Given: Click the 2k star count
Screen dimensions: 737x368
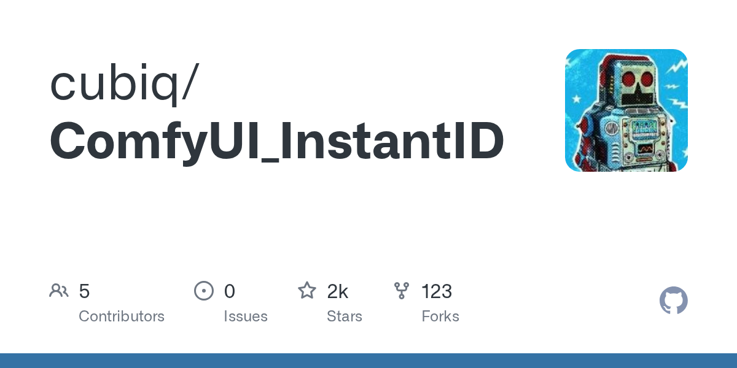Looking at the screenshot, I should click(338, 291).
